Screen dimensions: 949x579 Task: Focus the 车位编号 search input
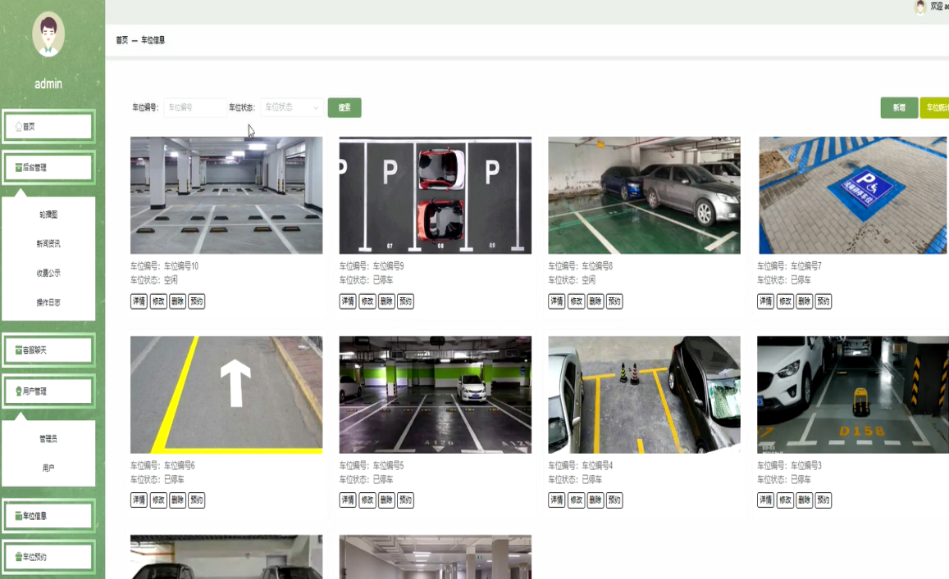195,107
